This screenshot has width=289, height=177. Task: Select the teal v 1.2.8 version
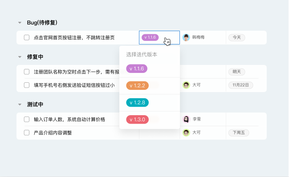pos(137,102)
